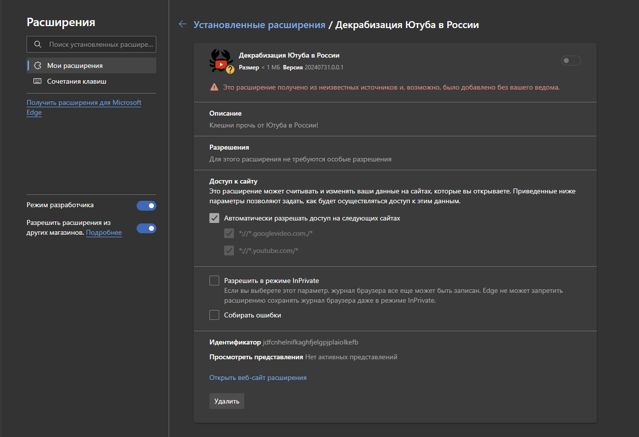
Task: Open the Сочетания клавиш section
Action: 91,81
